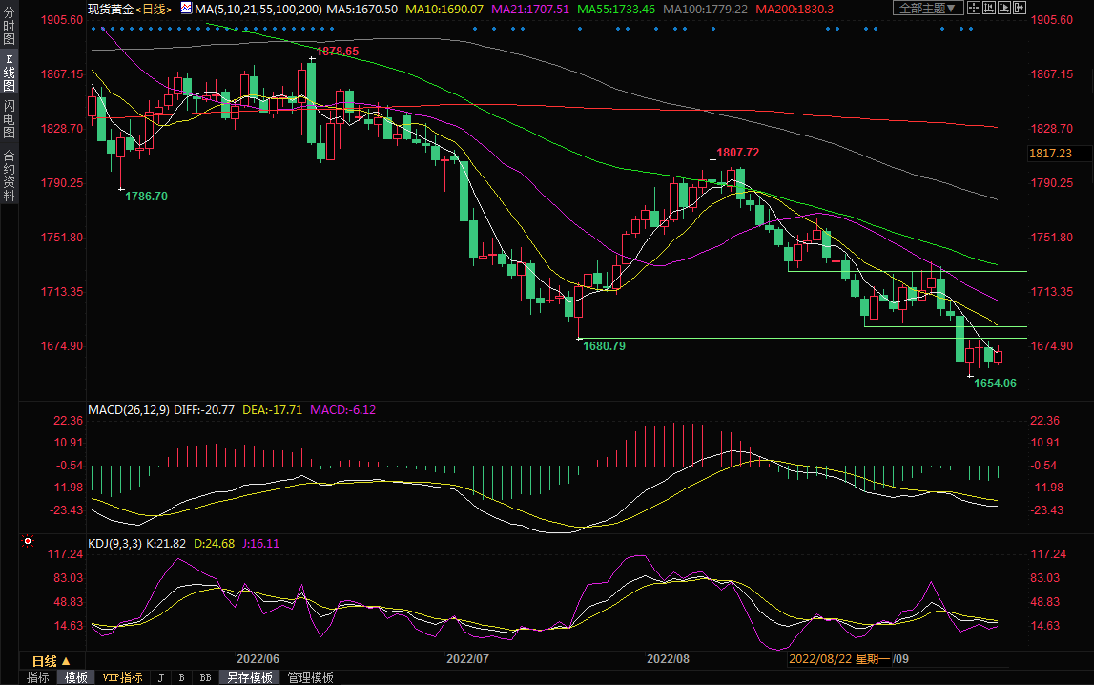
Task: Open the VIP指标 tab
Action: pyautogui.click(x=122, y=677)
